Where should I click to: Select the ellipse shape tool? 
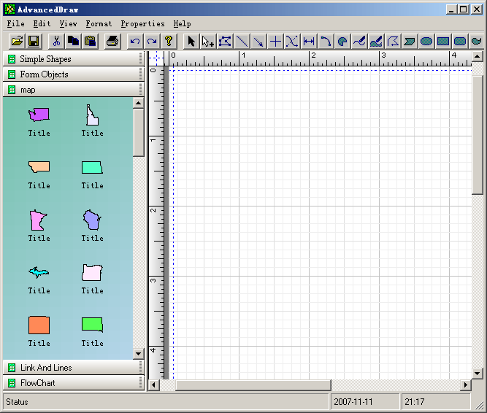click(426, 42)
